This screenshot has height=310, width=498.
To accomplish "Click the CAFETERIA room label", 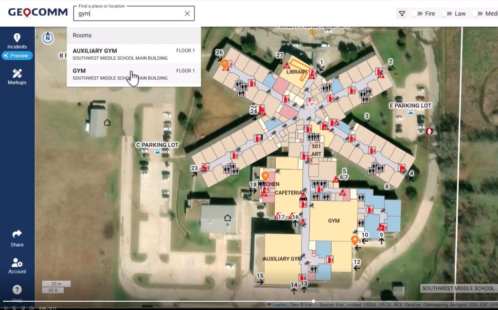I will click(288, 192).
